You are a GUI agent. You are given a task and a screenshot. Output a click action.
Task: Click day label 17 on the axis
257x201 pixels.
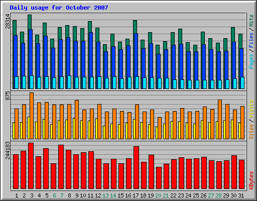[136, 195]
